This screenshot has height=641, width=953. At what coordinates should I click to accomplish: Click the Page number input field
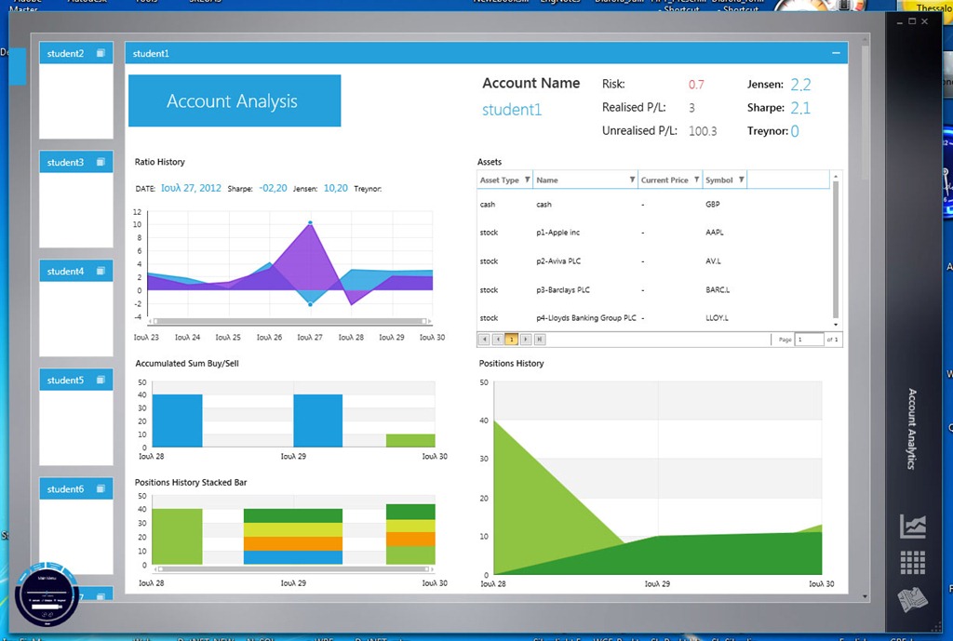(809, 340)
